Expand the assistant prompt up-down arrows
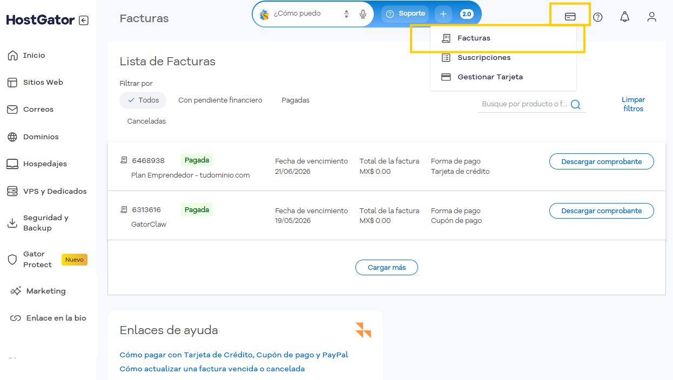The width and height of the screenshot is (673, 380). [347, 14]
